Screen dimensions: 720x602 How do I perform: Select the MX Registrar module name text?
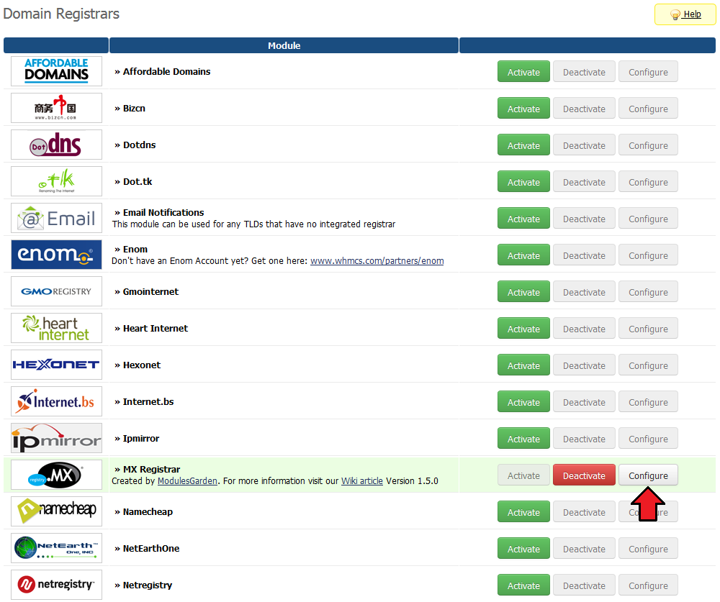pos(151,469)
